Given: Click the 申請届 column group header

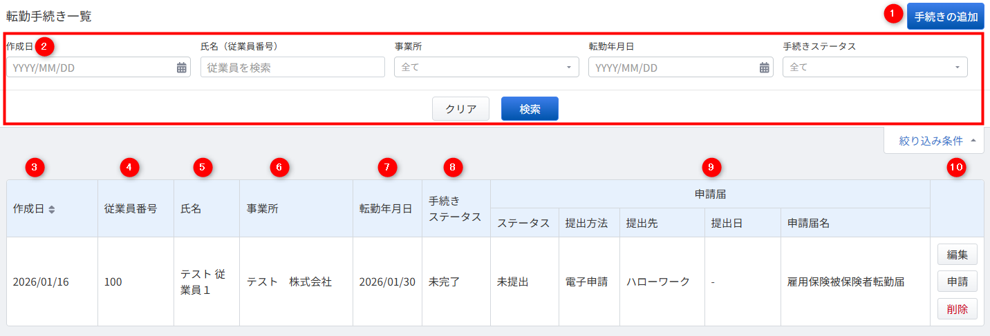Looking at the screenshot, I should [x=710, y=194].
